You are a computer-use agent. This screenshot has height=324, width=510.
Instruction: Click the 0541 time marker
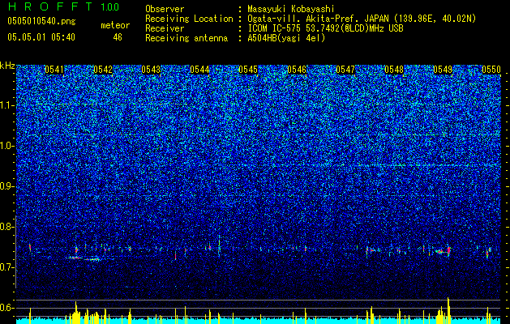54,70
